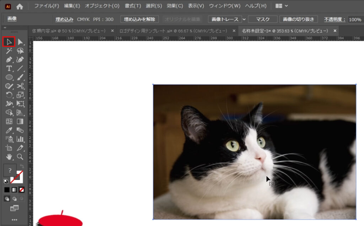This screenshot has height=226, width=364.
Task: Open 表示(V) menu
Action: tap(196, 6)
